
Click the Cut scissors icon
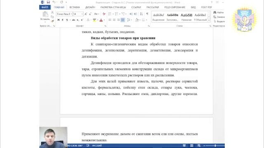[52, 12]
